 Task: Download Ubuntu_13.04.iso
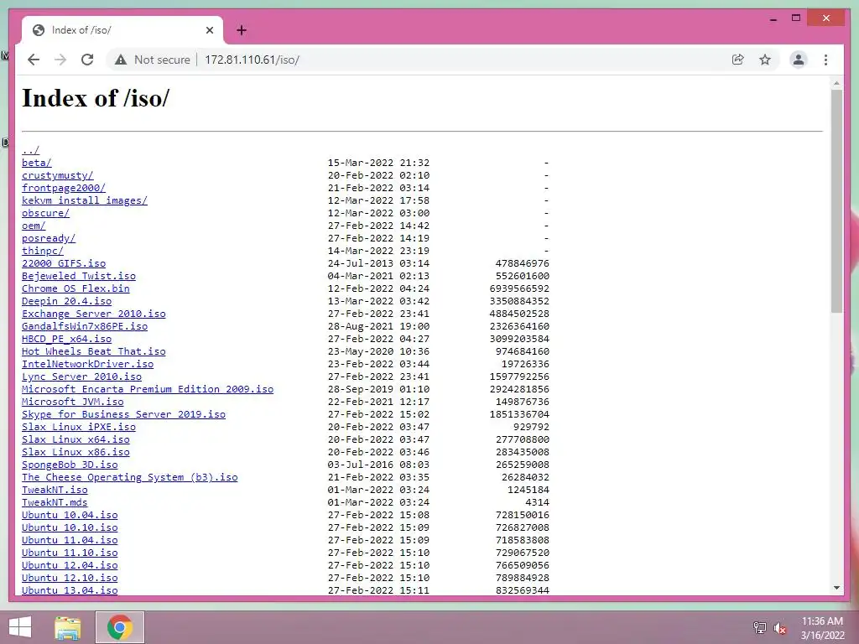(x=70, y=590)
